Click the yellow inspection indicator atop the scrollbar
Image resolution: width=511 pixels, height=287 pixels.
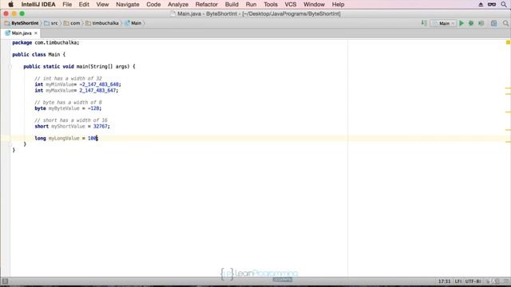point(508,42)
